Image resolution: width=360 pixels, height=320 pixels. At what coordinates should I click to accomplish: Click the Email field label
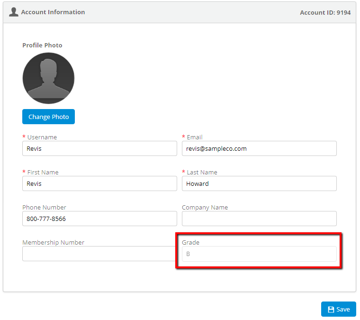[x=195, y=137]
